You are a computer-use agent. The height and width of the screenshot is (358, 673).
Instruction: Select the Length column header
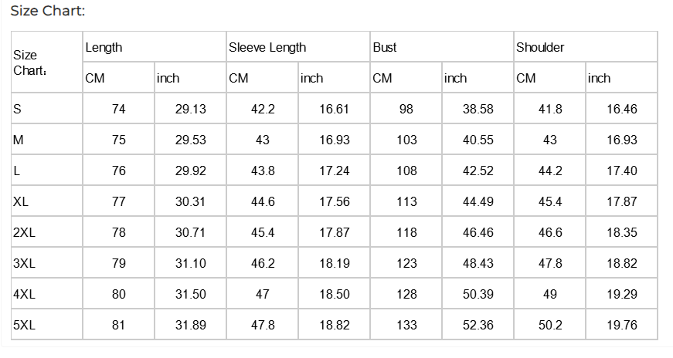[104, 47]
